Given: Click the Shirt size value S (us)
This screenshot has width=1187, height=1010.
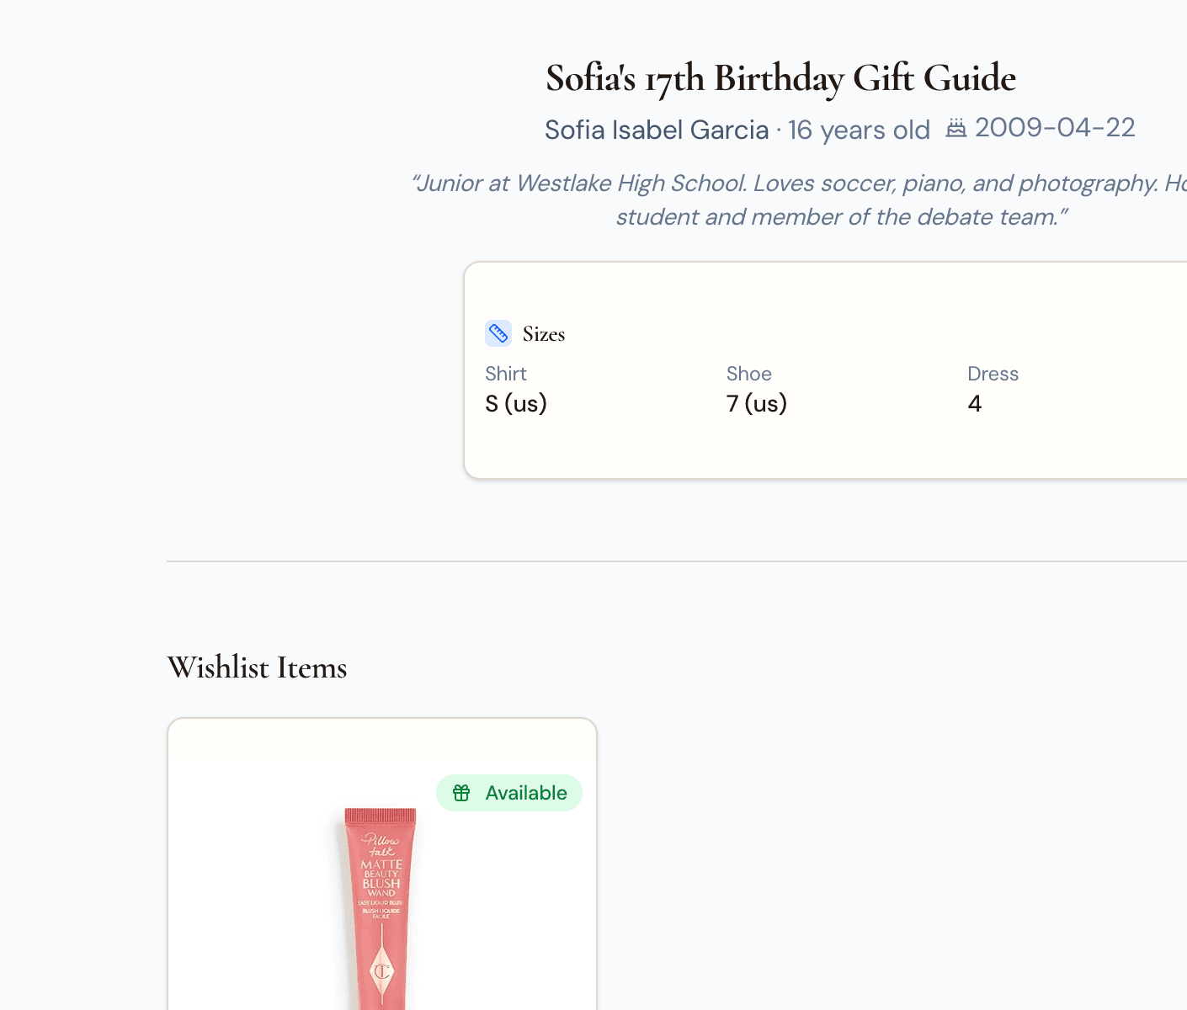Looking at the screenshot, I should (516, 403).
